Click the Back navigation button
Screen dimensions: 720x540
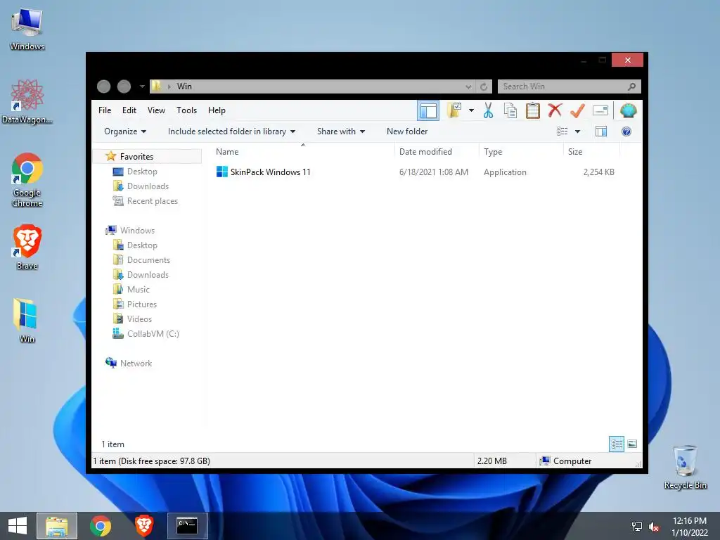[104, 86]
